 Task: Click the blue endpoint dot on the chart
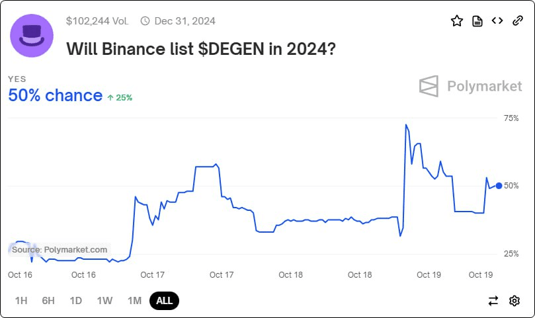(499, 186)
